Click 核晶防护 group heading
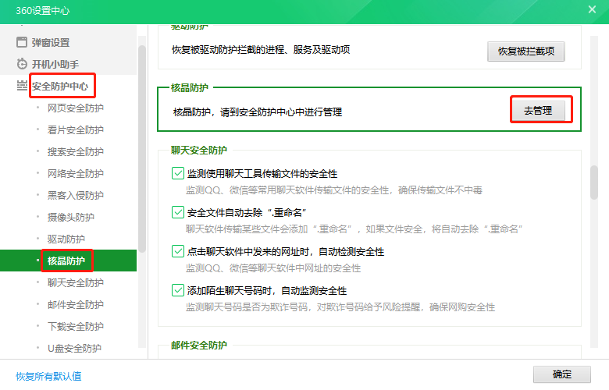 (190, 87)
